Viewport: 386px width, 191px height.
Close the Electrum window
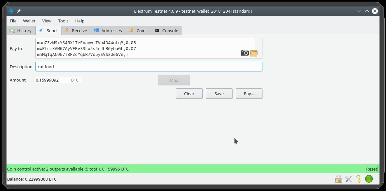pyautogui.click(x=375, y=11)
